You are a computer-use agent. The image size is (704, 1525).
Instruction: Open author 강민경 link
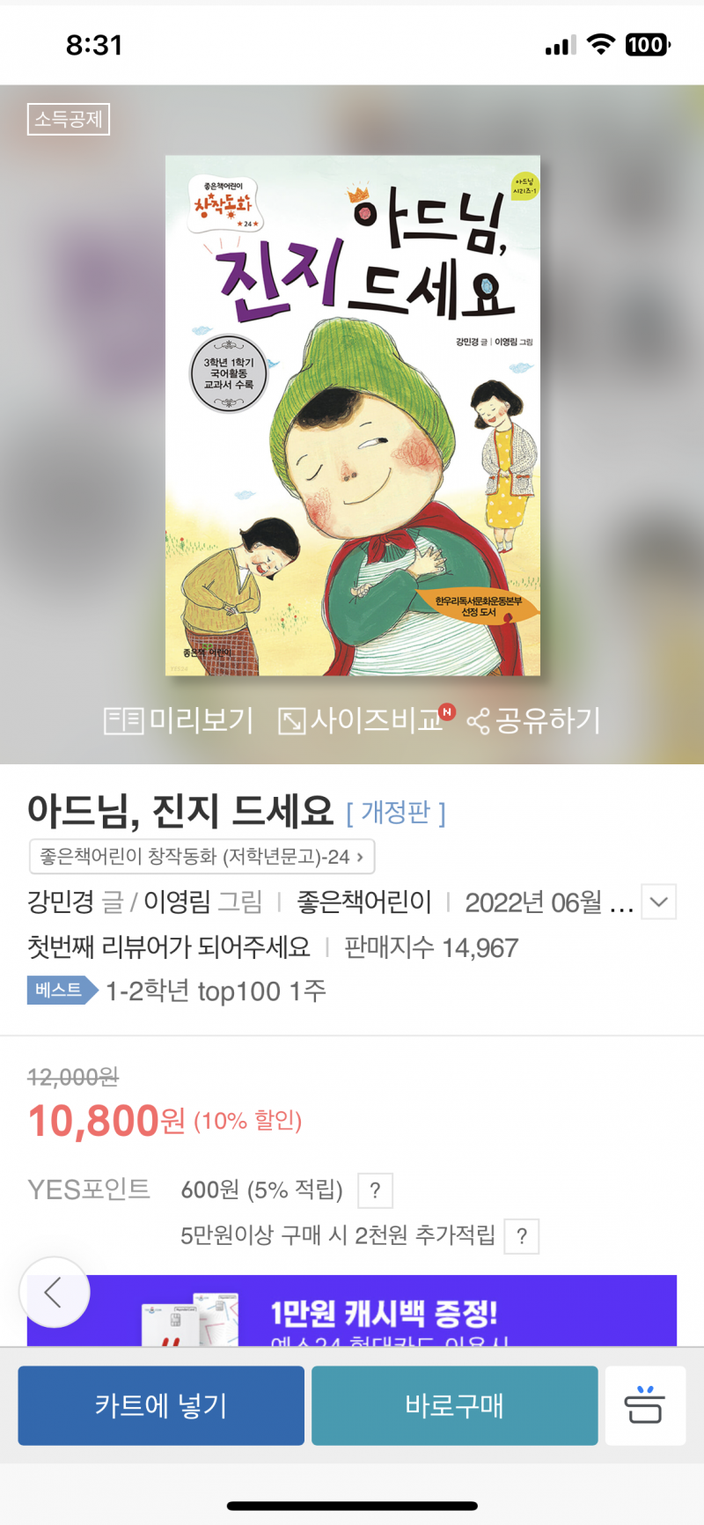point(61,902)
